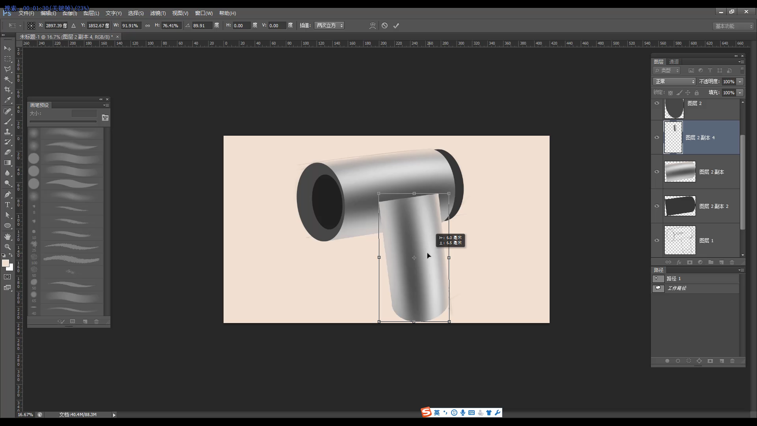757x426 pixels.
Task: Select the Horizontal Type tool
Action: point(7,205)
